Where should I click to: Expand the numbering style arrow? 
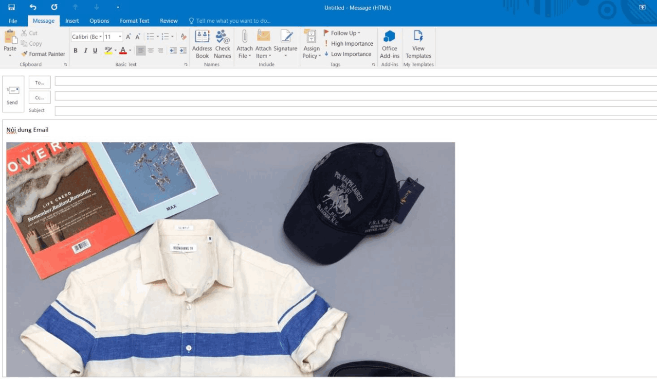(x=172, y=37)
